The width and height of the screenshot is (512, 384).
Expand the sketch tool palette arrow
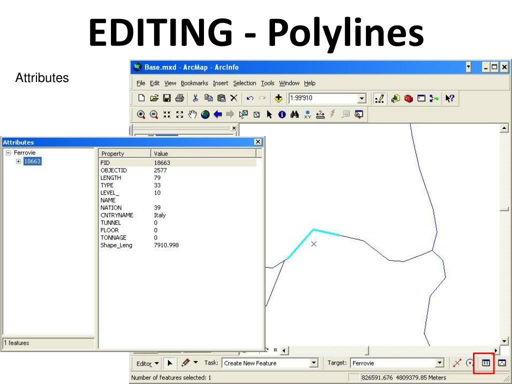(x=195, y=362)
